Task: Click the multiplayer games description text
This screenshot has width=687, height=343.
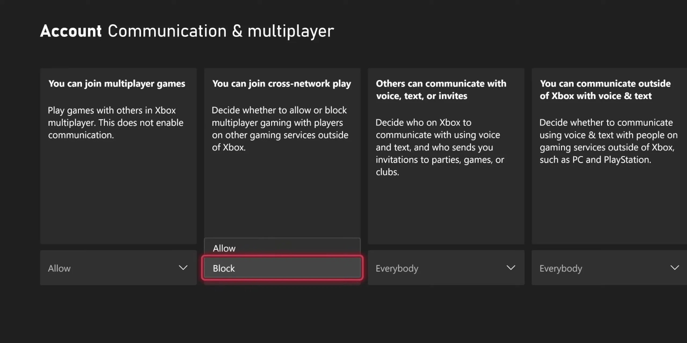Action: pyautogui.click(x=115, y=122)
